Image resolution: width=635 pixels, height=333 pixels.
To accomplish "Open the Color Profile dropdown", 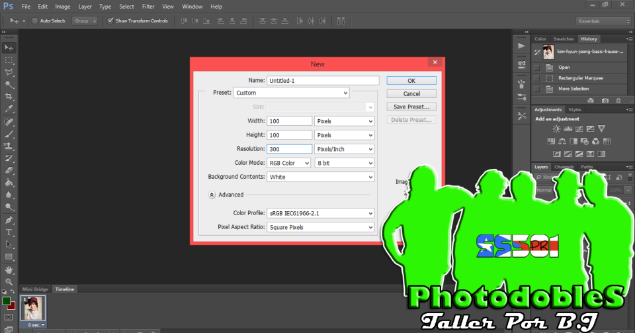I will click(x=320, y=213).
